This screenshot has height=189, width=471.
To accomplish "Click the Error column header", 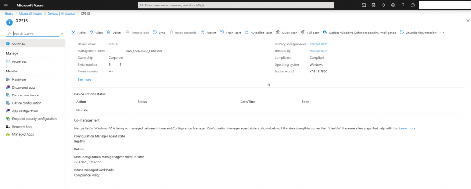I will tap(305, 102).
